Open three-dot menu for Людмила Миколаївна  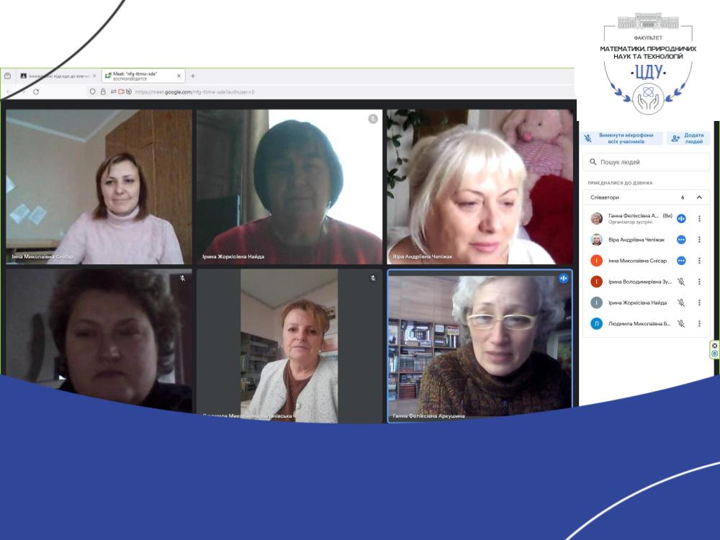[x=698, y=324]
